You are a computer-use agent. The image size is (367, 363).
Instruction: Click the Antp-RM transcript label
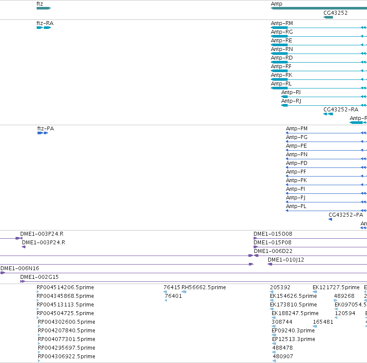[282, 23]
